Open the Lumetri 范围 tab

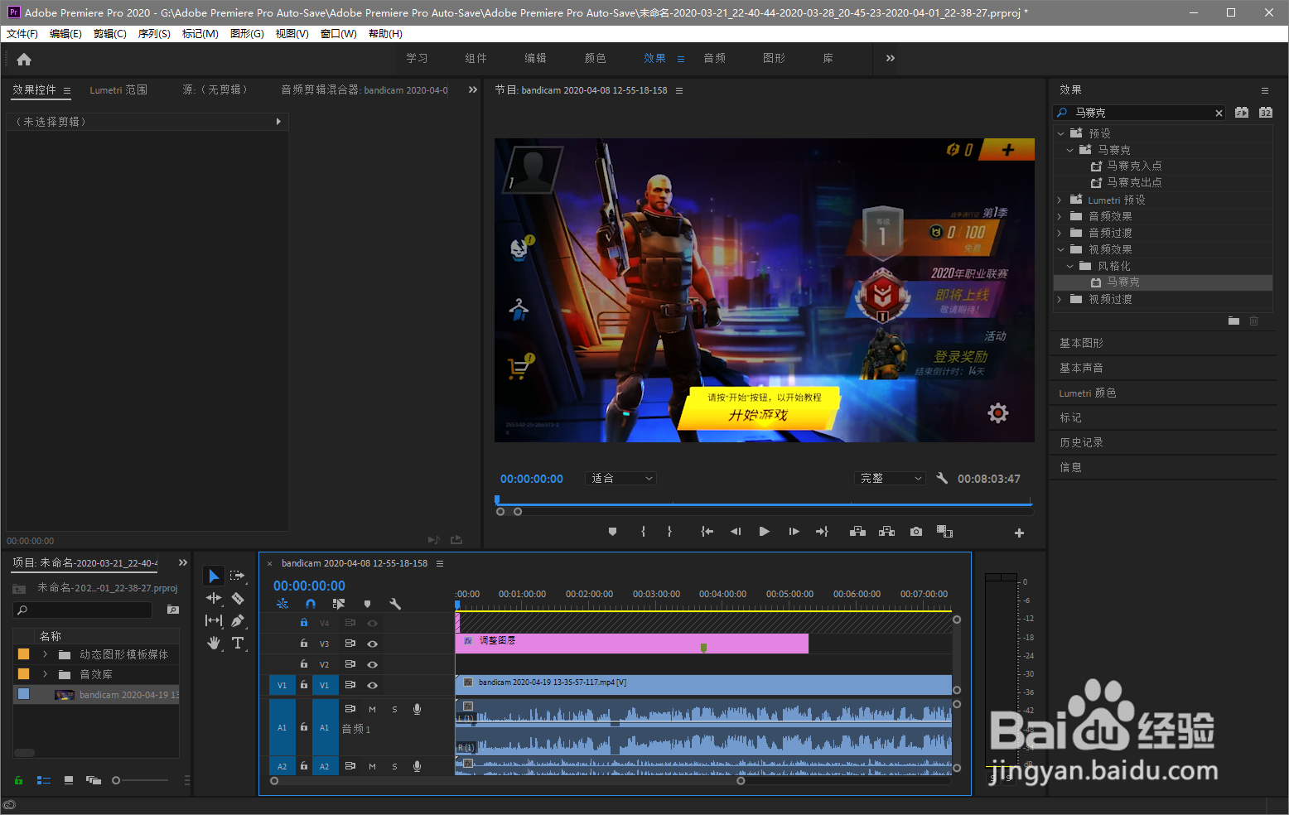click(118, 90)
